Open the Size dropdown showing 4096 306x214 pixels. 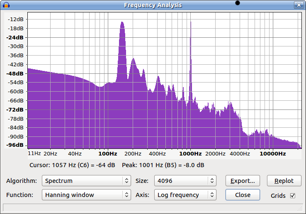[x=185, y=180]
